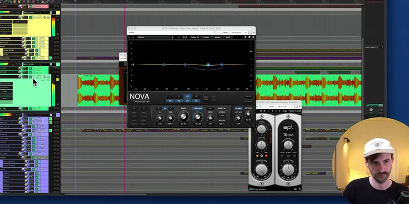Click the preset up/down arrows beside Nova preset
Screen dimensions: 409x204
(172, 37)
